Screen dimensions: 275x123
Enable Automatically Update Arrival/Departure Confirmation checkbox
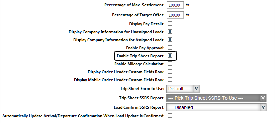coord(170,115)
